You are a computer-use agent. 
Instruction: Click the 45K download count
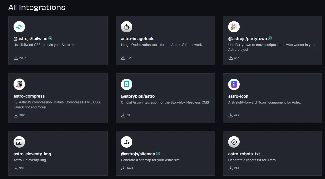[x=237, y=58]
